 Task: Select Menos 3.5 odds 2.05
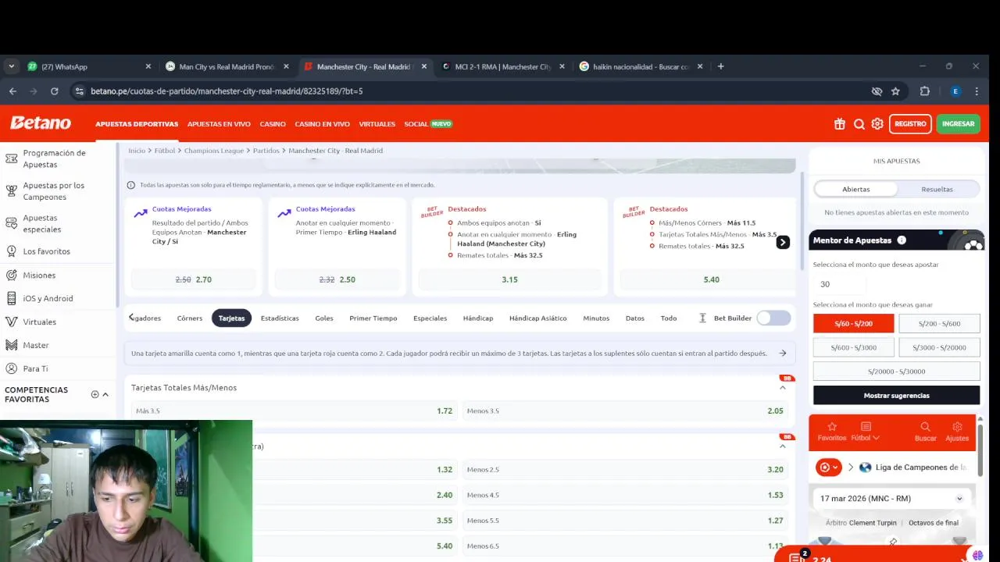click(625, 411)
